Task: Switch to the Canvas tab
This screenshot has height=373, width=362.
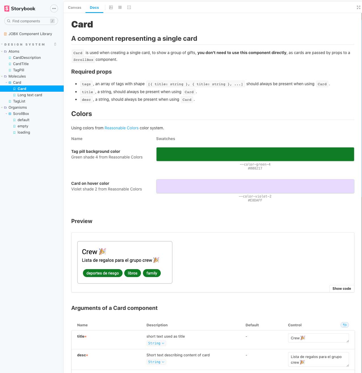Action: pyautogui.click(x=74, y=7)
